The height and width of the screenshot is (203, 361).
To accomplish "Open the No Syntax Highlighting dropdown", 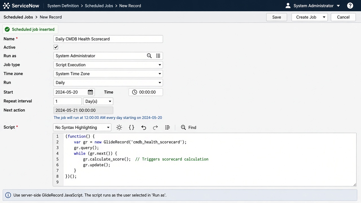I will 82,127.
